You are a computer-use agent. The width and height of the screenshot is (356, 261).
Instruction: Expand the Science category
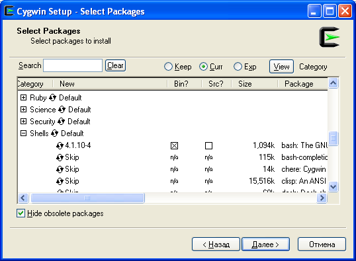pyautogui.click(x=23, y=110)
